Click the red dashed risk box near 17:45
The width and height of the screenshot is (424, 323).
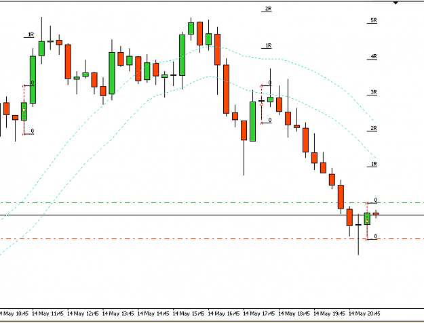[x=261, y=104]
